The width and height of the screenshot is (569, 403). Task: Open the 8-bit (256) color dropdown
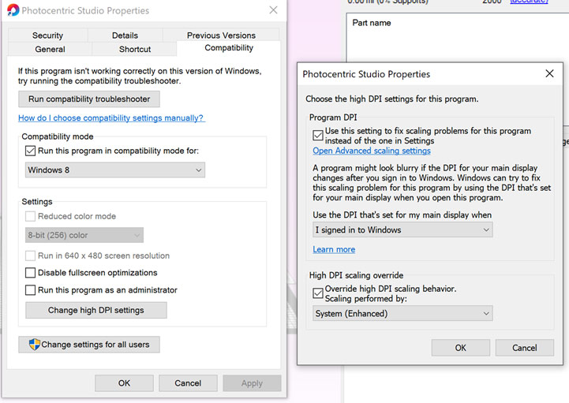pos(84,236)
